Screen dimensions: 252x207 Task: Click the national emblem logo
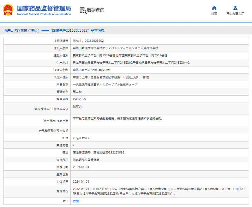pyautogui.click(x=8, y=10)
